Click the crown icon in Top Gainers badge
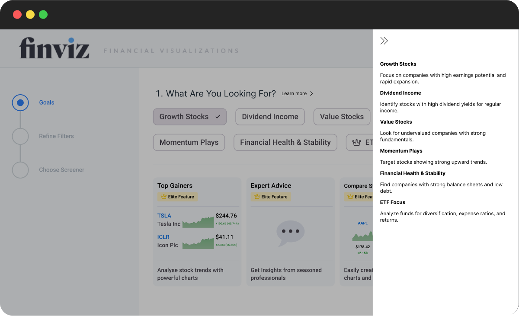 click(163, 197)
